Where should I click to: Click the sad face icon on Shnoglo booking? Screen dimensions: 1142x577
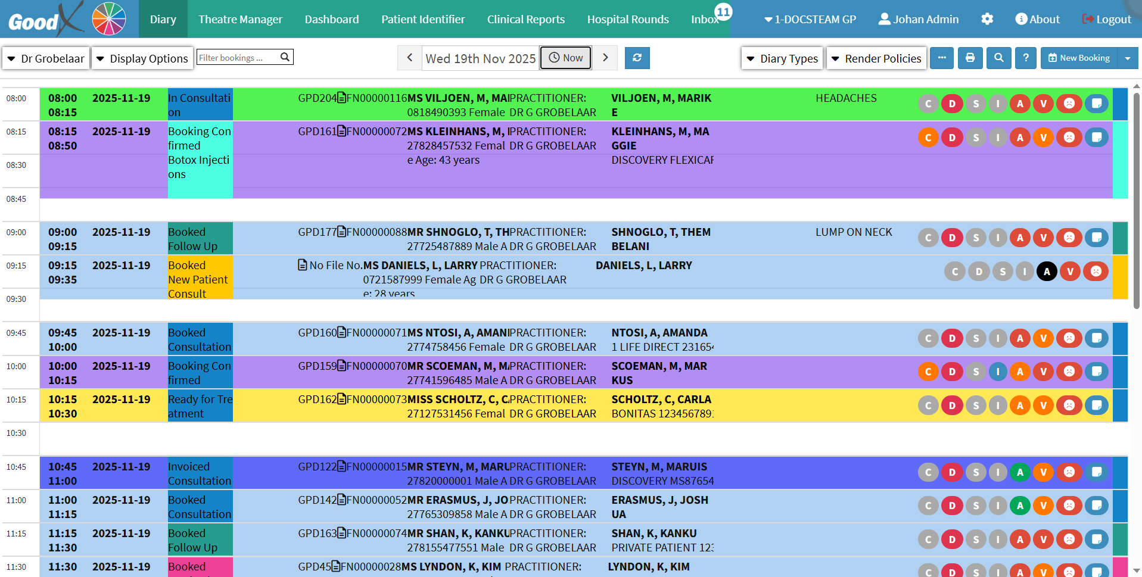coord(1069,238)
